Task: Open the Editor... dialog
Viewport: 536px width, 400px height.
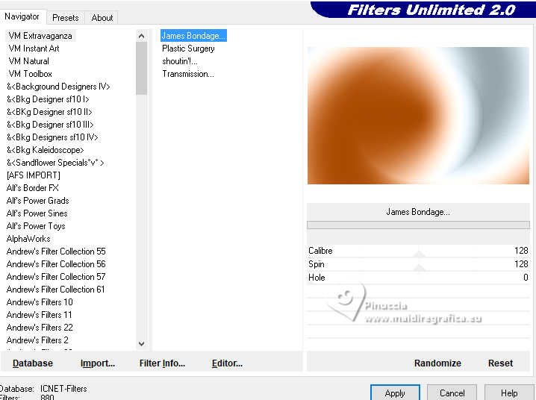Action: point(227,363)
